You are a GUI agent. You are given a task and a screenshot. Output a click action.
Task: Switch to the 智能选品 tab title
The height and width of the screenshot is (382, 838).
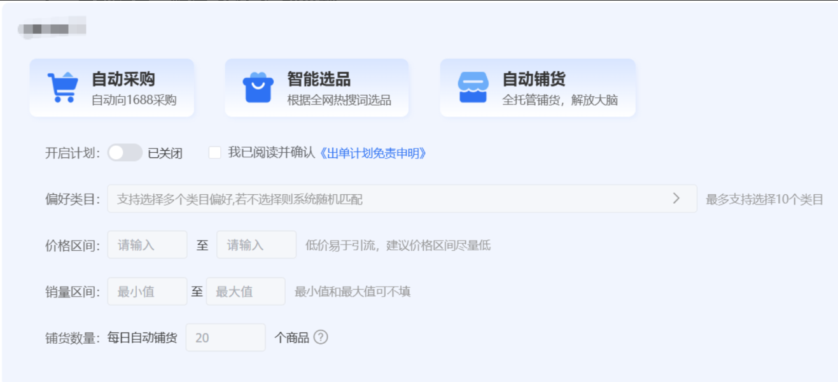tap(318, 79)
